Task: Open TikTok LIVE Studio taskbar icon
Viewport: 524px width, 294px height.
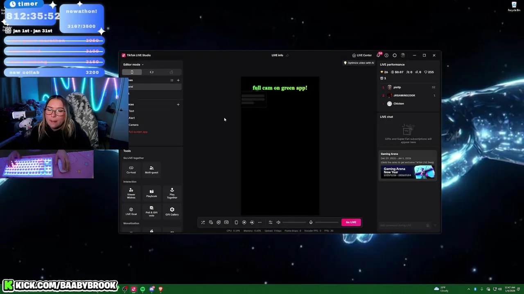Action: [133, 289]
